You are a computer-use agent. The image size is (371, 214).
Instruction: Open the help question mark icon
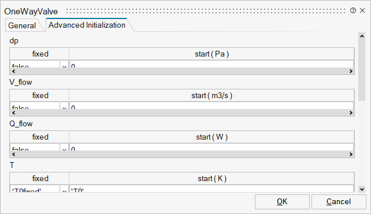click(x=353, y=10)
